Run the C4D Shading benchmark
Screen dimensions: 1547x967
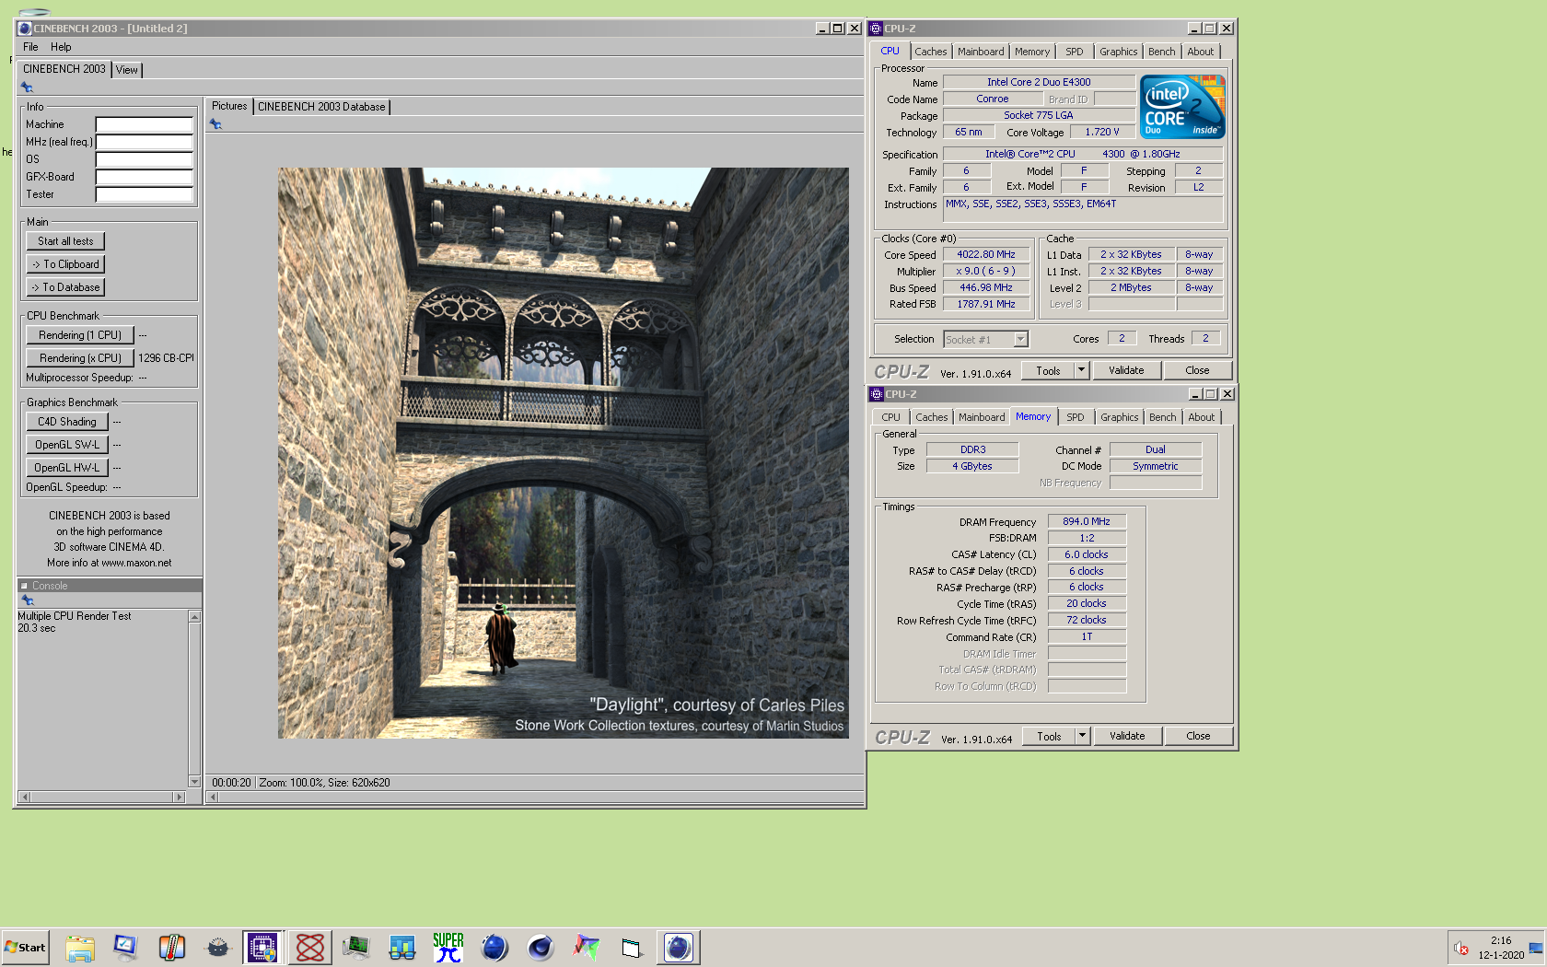(67, 422)
